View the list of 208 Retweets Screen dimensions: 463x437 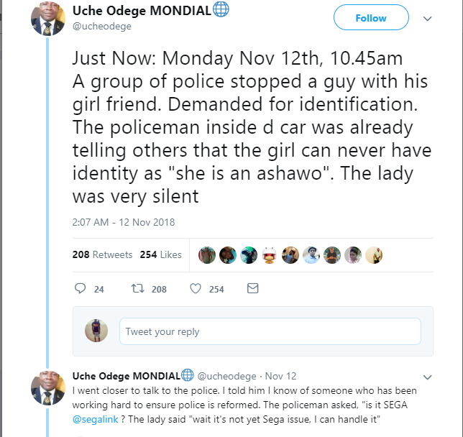[103, 254]
